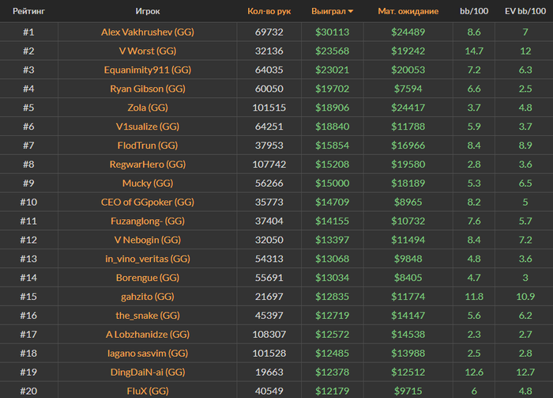Sort by bb/100 column header
Viewport: 553px width, 398px height.
pos(474,11)
